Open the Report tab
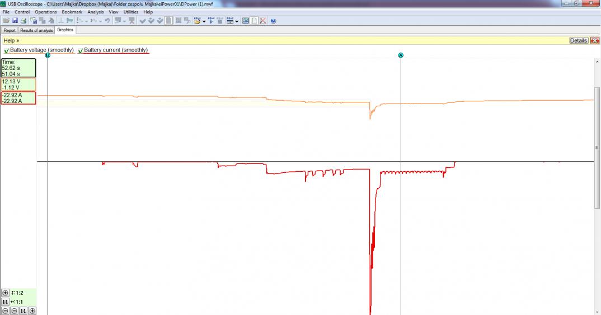 point(10,30)
